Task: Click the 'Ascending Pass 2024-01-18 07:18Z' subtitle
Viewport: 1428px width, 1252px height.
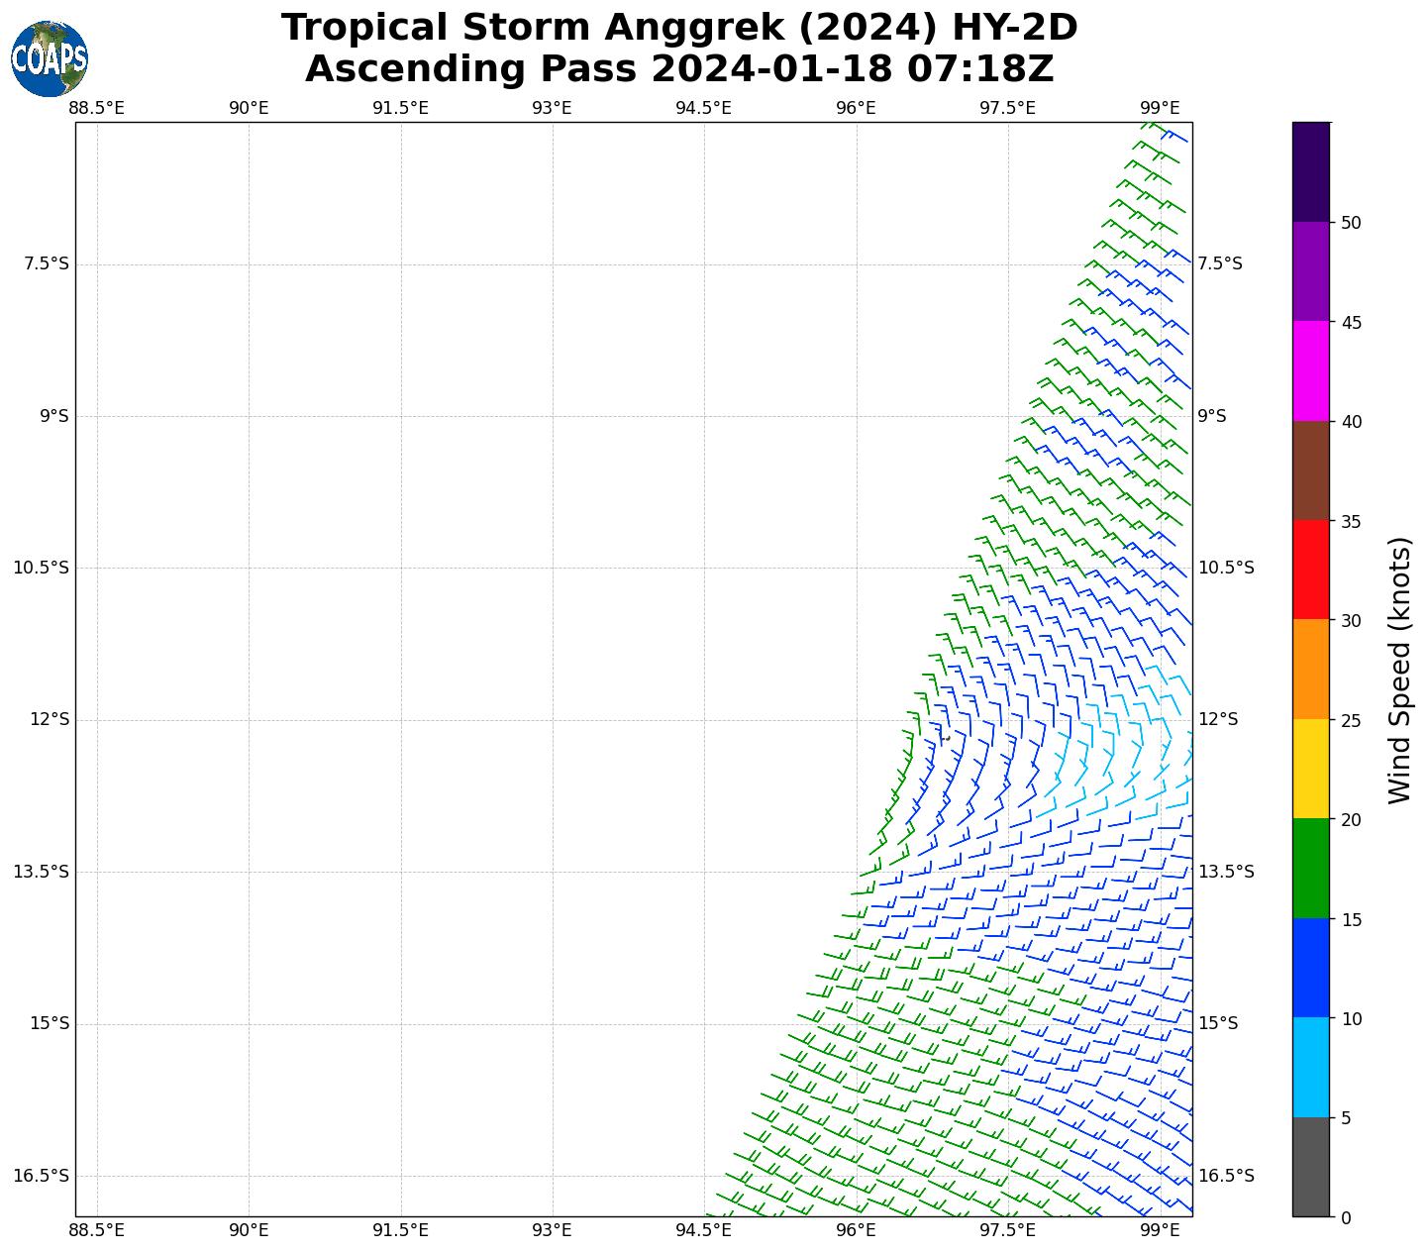Action: (679, 69)
